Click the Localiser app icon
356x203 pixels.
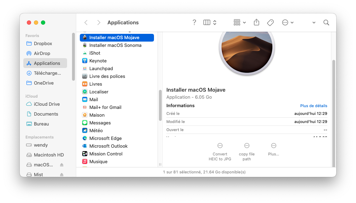pos(85,92)
